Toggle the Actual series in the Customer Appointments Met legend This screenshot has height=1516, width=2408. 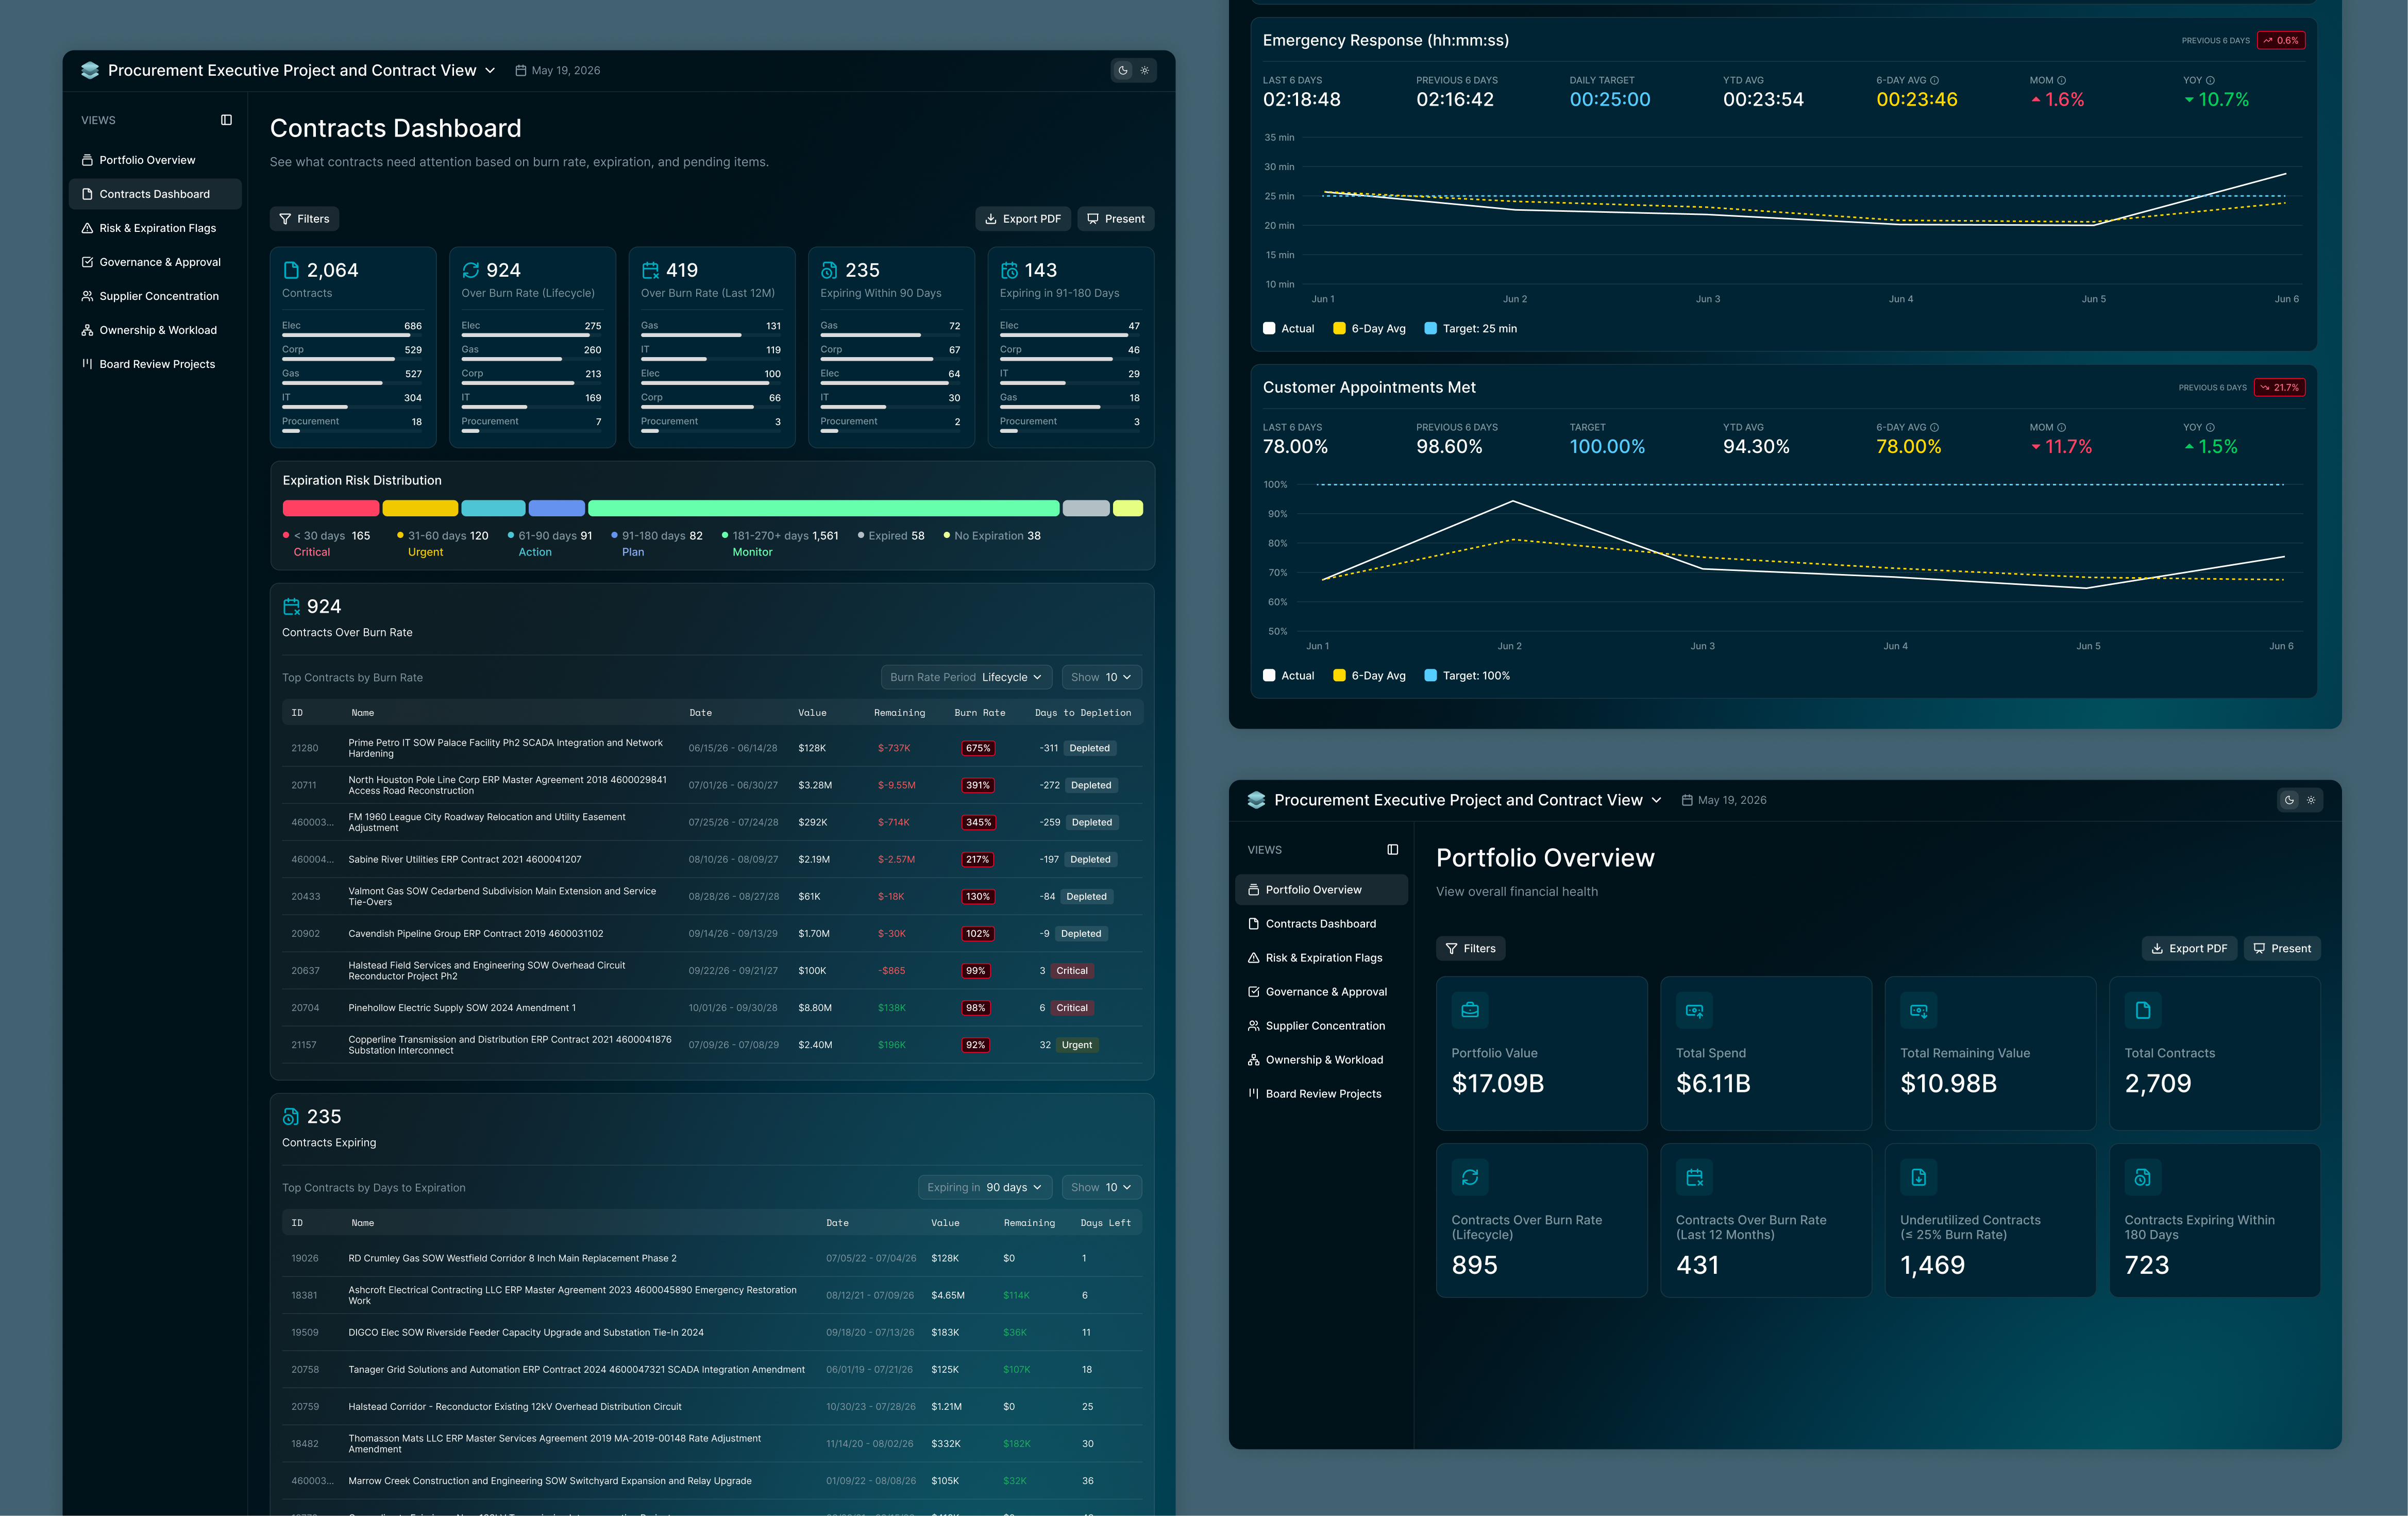pyautogui.click(x=1289, y=676)
